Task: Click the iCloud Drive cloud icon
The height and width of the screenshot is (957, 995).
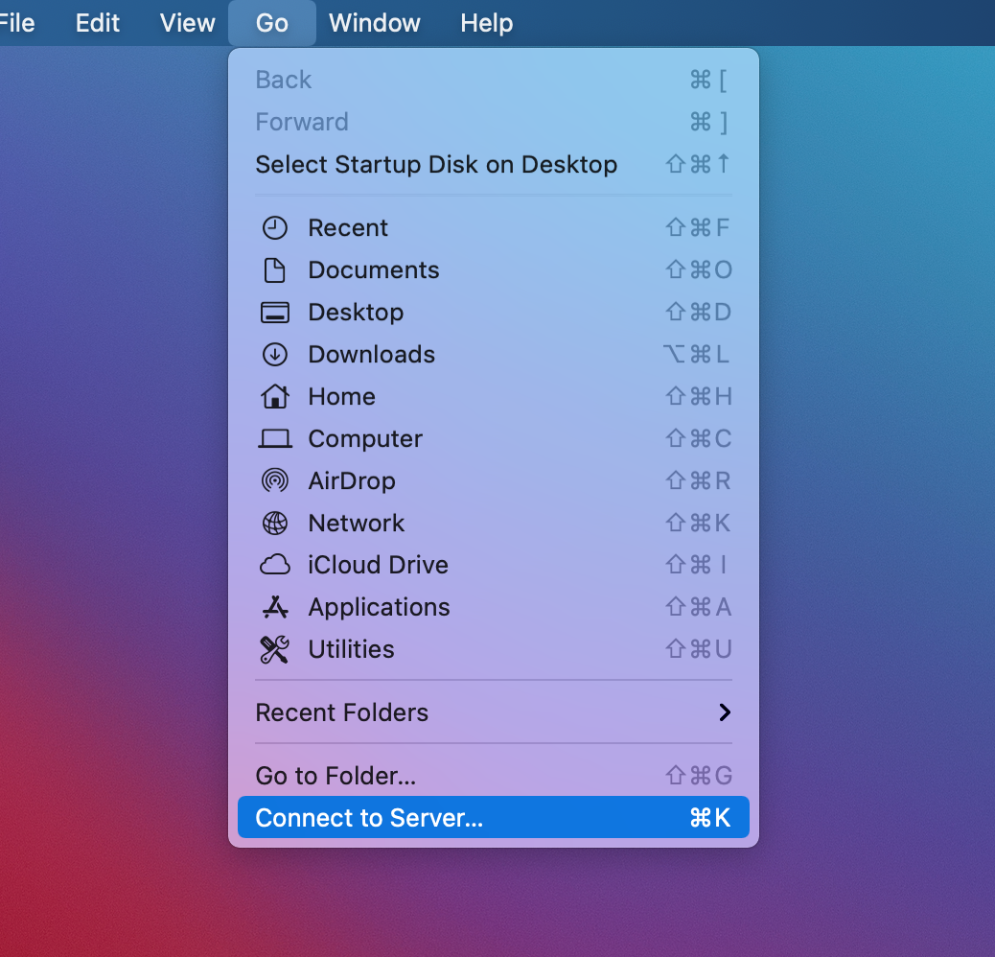Action: [x=275, y=564]
